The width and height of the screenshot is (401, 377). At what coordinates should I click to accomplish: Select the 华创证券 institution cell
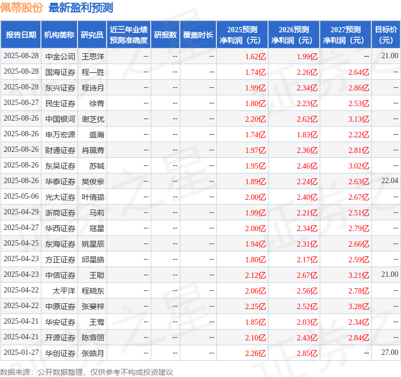click(60, 353)
